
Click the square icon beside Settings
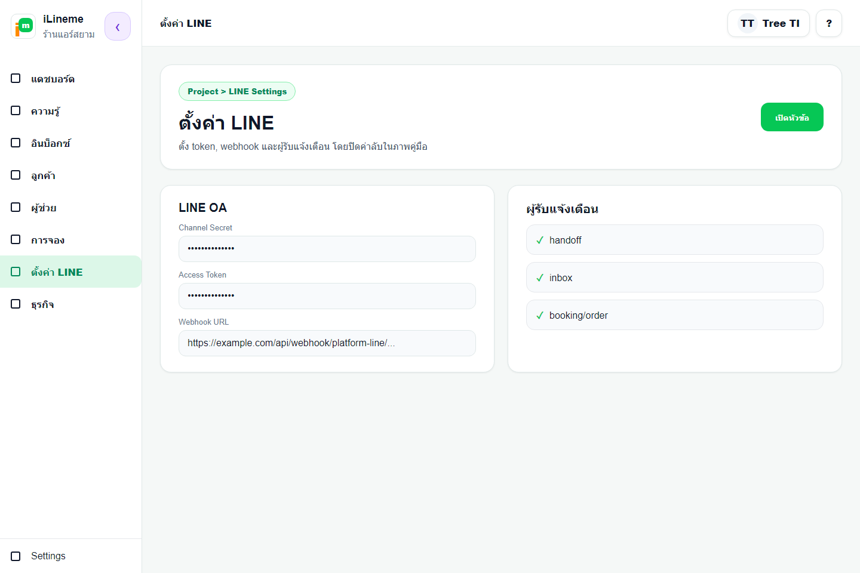[x=16, y=556]
